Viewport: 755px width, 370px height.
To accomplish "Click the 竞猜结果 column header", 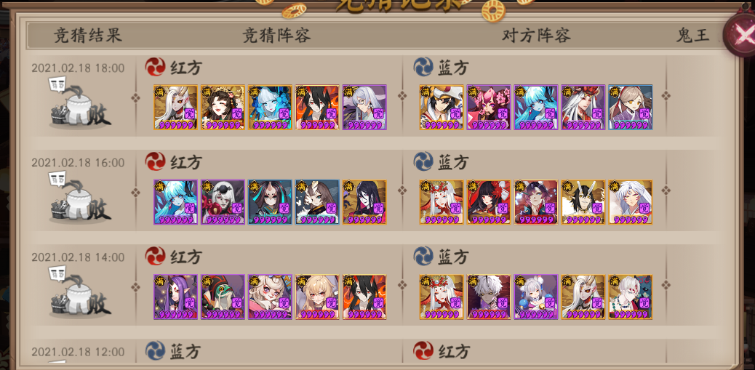I will click(x=87, y=36).
